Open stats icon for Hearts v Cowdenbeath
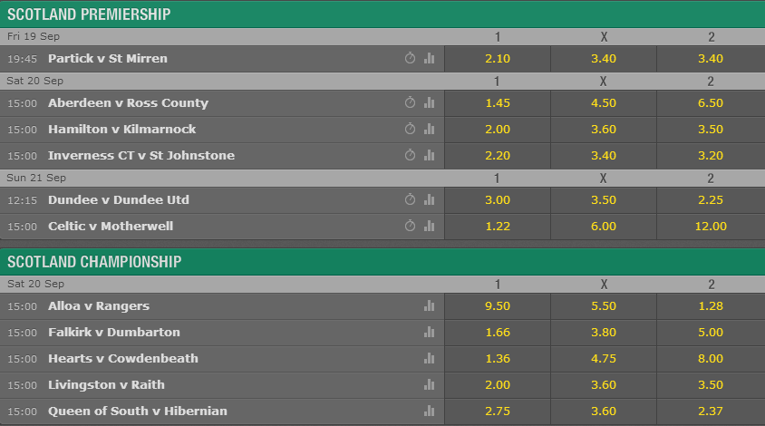Image resolution: width=765 pixels, height=426 pixels. point(429,359)
